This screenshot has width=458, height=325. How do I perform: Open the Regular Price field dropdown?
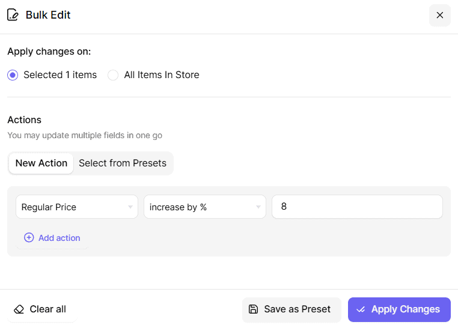[x=77, y=207]
